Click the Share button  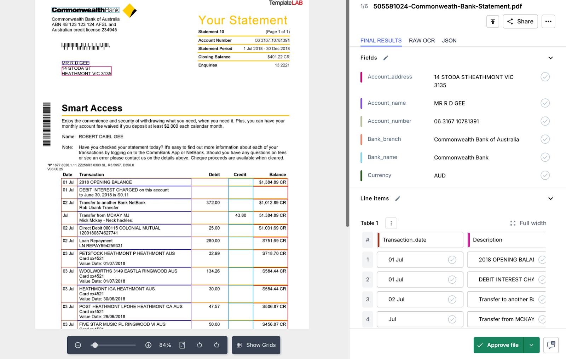click(520, 22)
